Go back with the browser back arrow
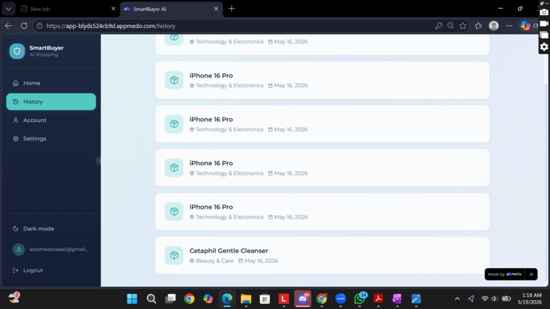 [8, 26]
